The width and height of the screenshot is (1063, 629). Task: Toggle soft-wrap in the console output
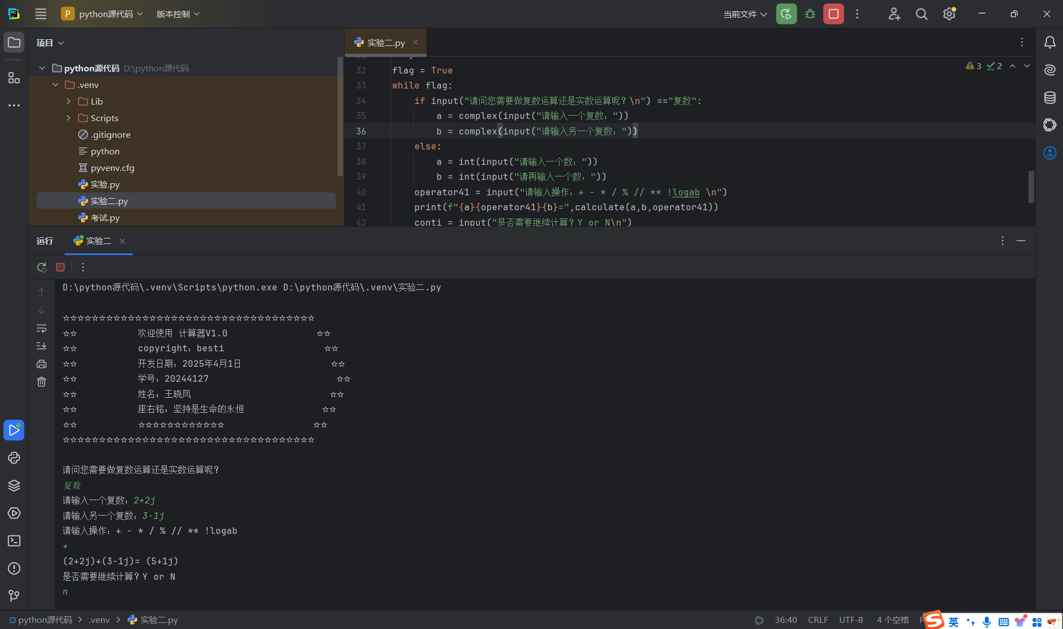coord(42,329)
